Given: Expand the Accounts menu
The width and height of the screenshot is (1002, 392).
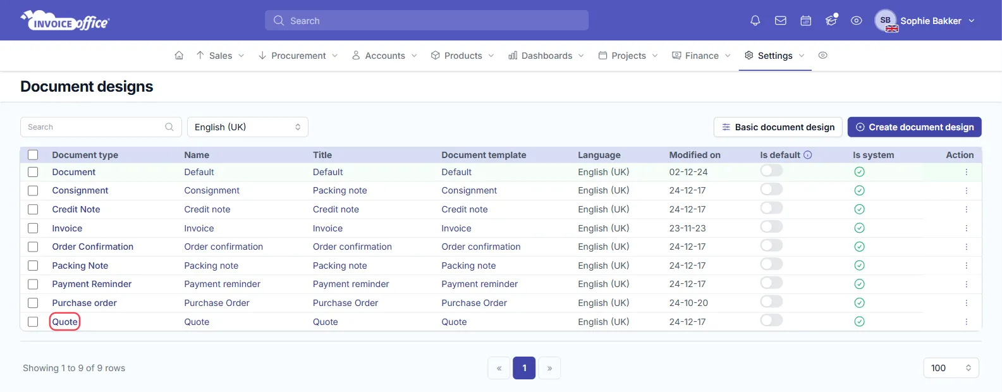Looking at the screenshot, I should (384, 56).
